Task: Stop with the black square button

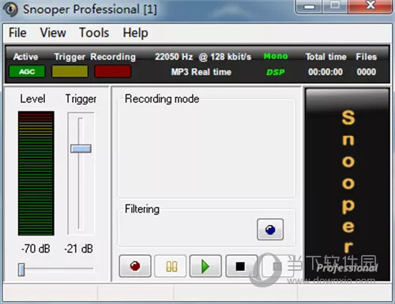Action: [x=241, y=266]
